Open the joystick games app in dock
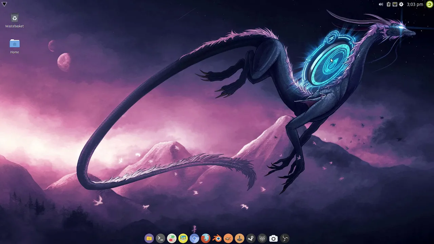Viewport: 434px width, 244px height. click(239, 239)
